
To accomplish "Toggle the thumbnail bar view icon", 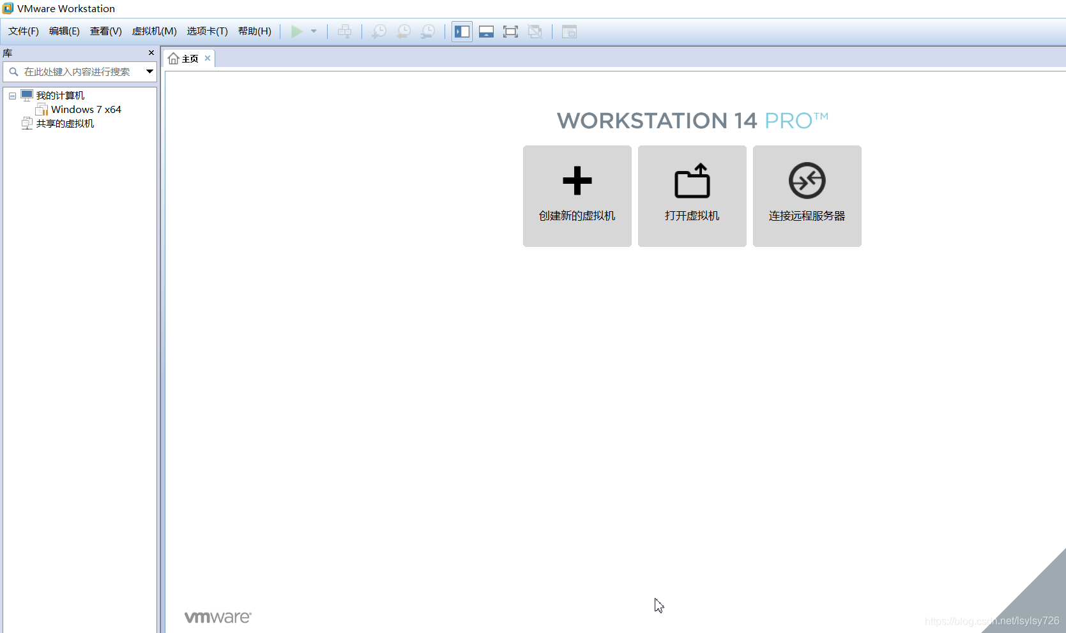I will coord(486,31).
